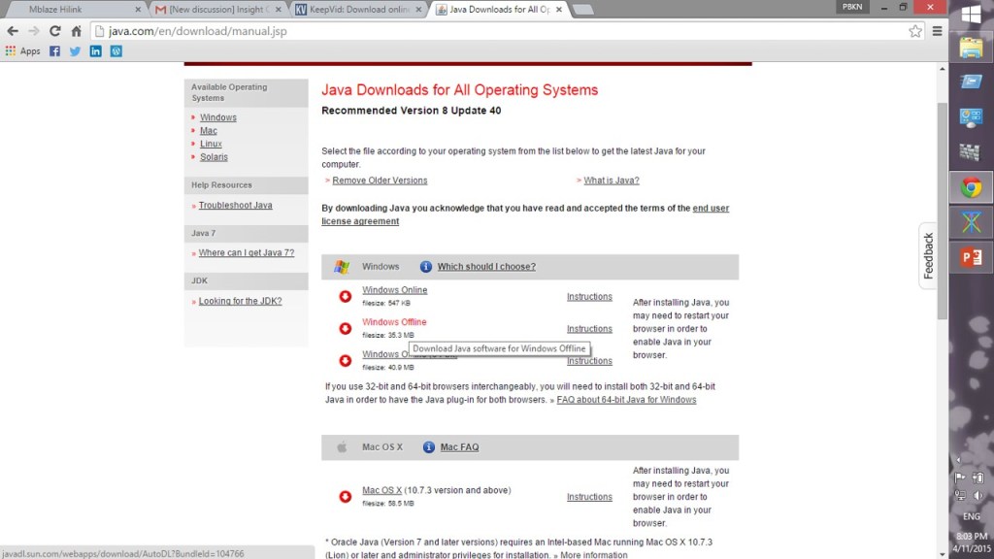Open the Windows Online download link
Viewport: 994px width, 559px height.
[394, 290]
